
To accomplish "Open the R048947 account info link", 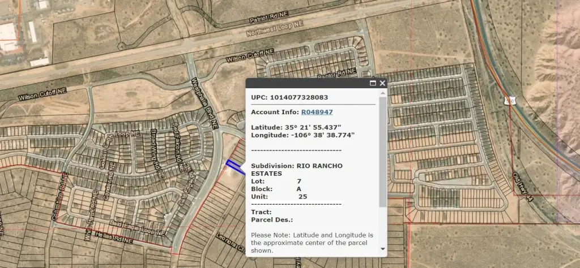I will [317, 112].
